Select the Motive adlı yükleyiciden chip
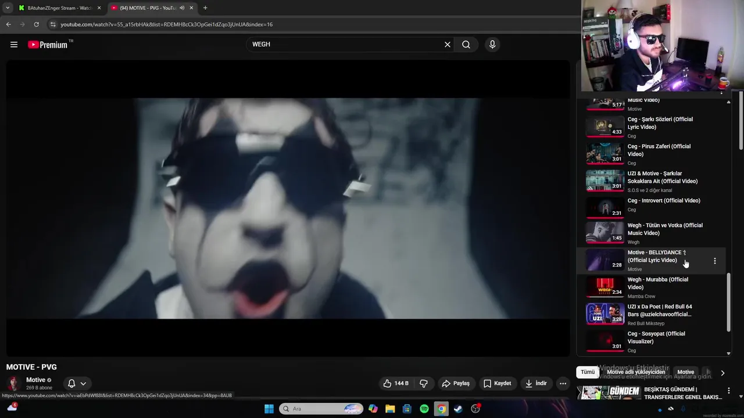744x418 pixels. click(636, 372)
